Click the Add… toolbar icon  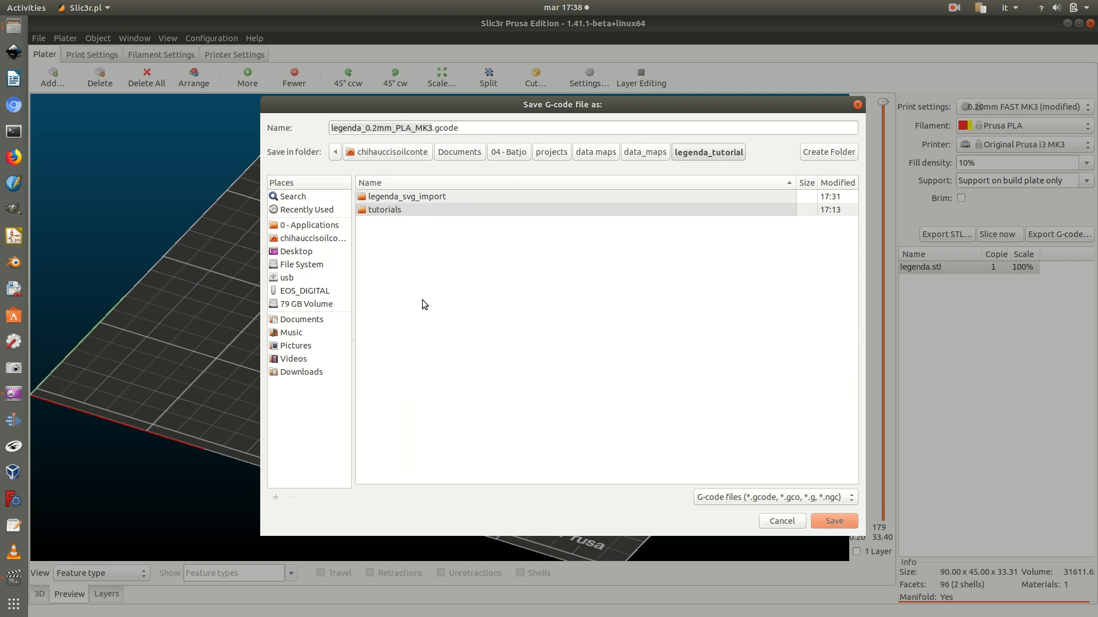click(x=53, y=73)
